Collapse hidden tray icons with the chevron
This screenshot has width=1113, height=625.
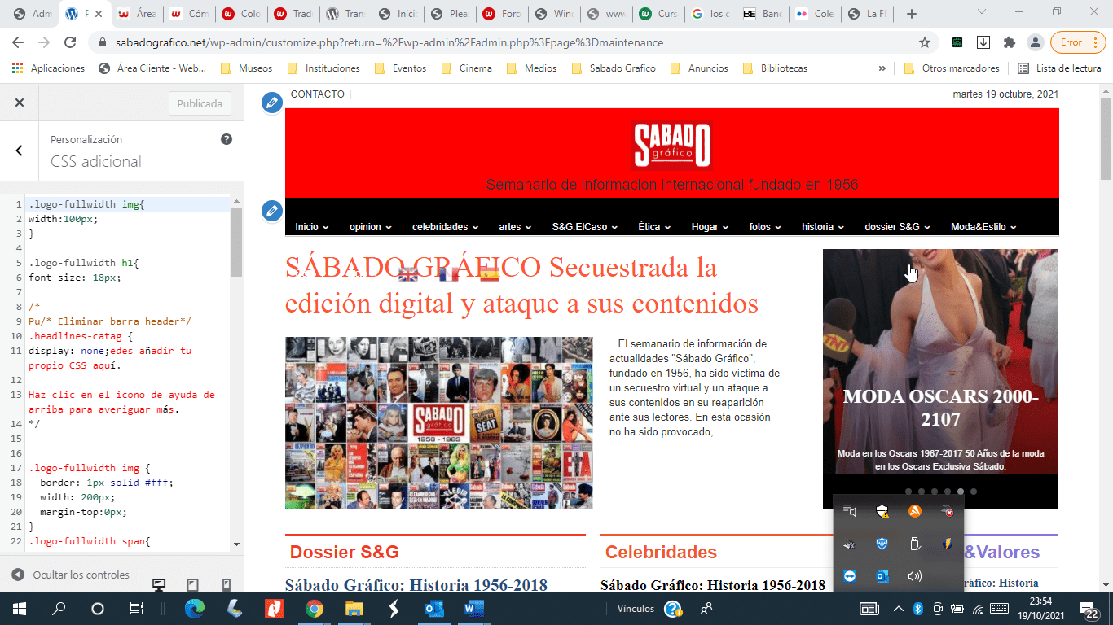(899, 609)
